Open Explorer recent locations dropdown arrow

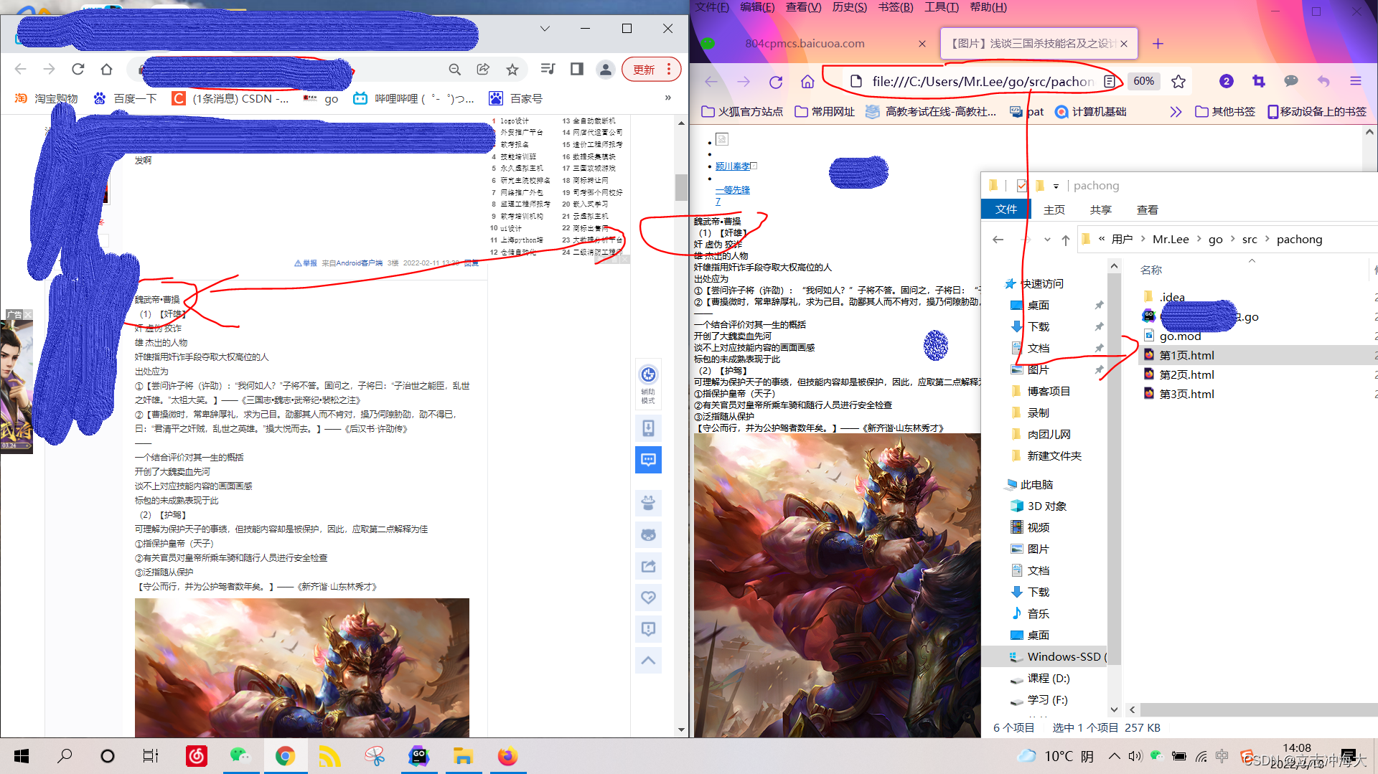(1047, 240)
